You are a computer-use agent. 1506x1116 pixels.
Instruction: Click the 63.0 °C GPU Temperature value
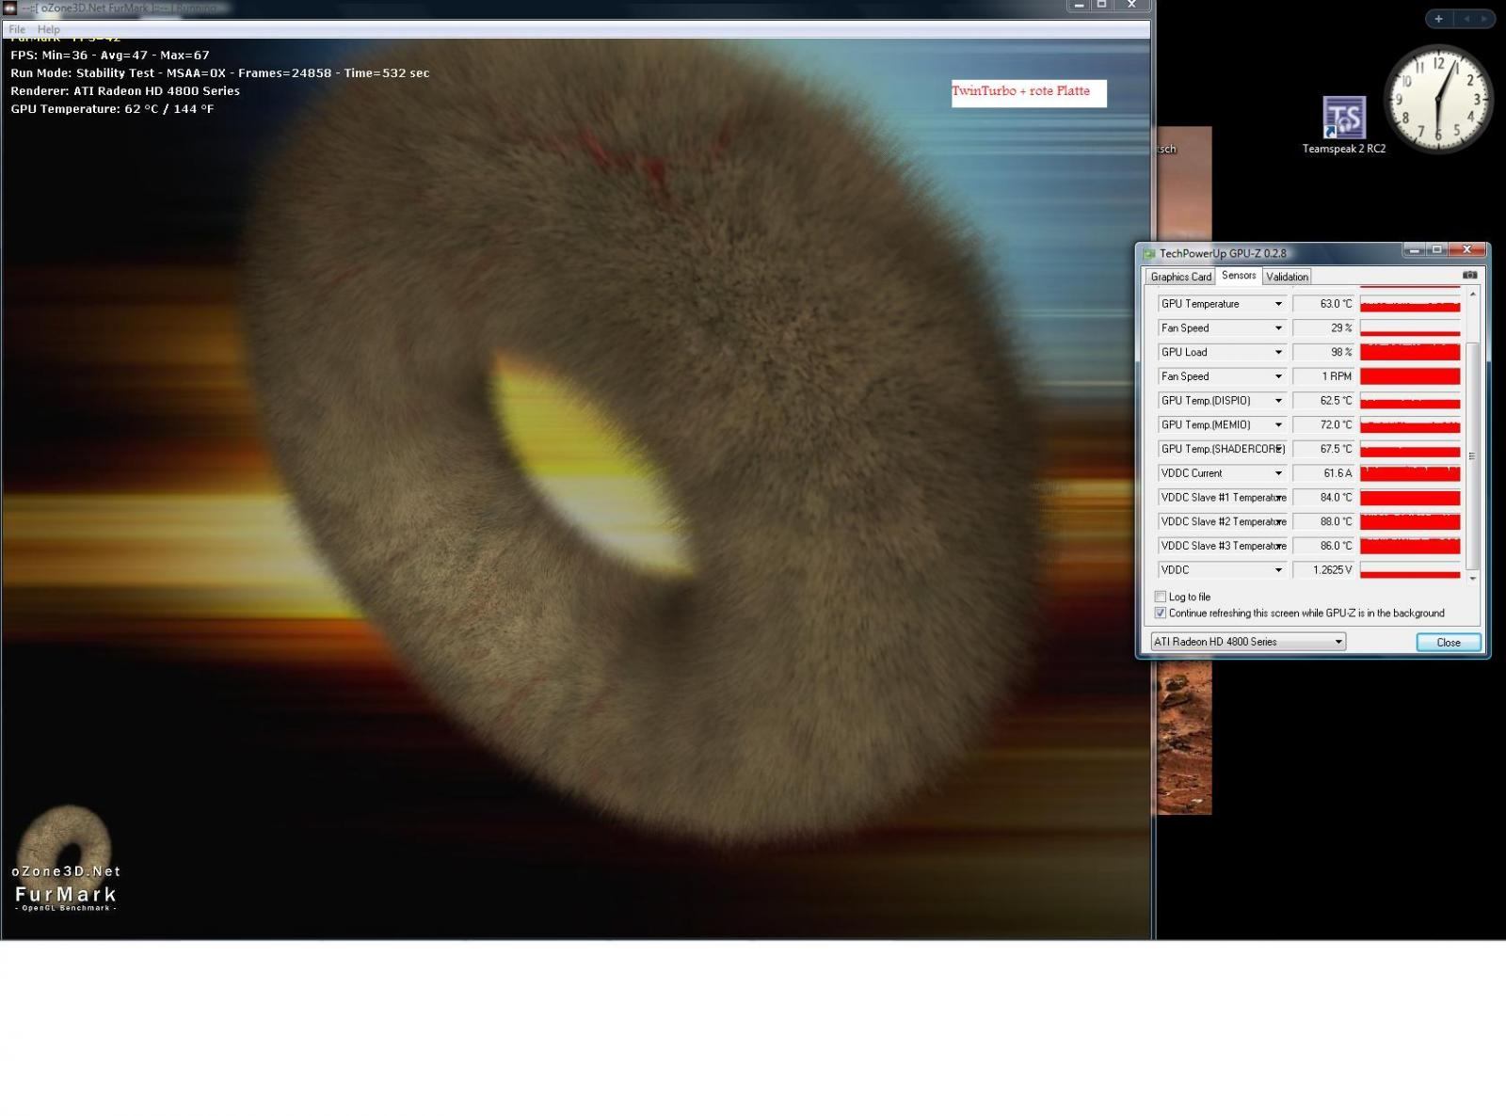[1323, 304]
